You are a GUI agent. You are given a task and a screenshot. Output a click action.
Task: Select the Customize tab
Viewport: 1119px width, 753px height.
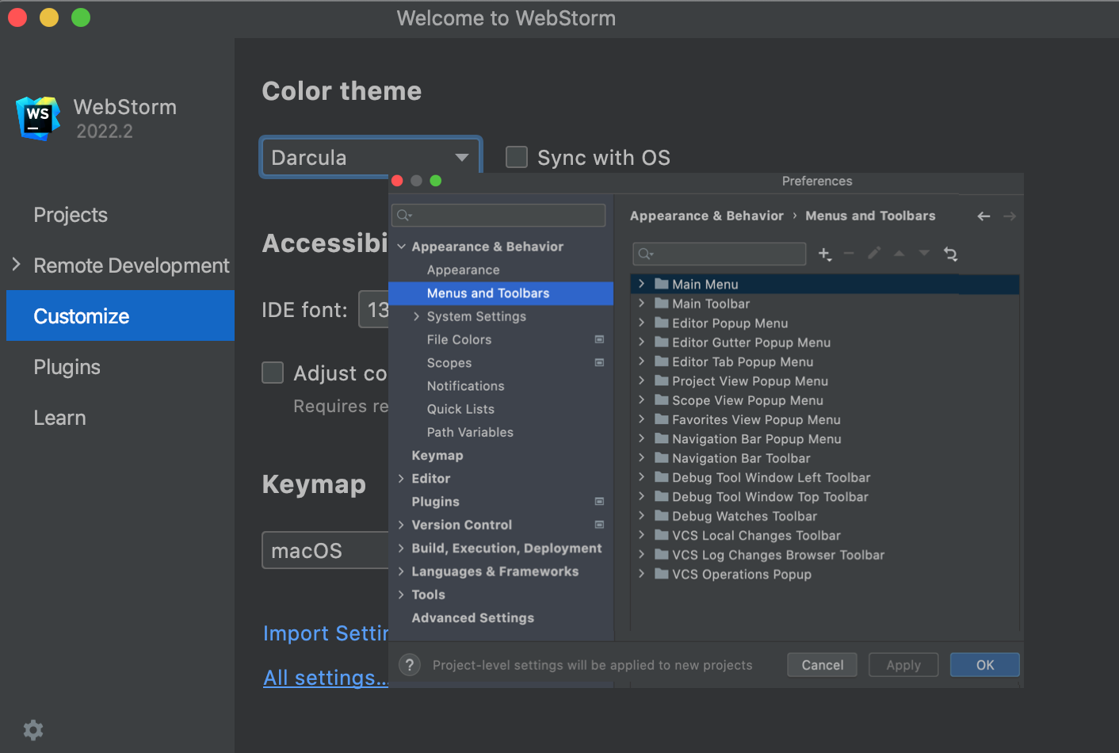[120, 315]
